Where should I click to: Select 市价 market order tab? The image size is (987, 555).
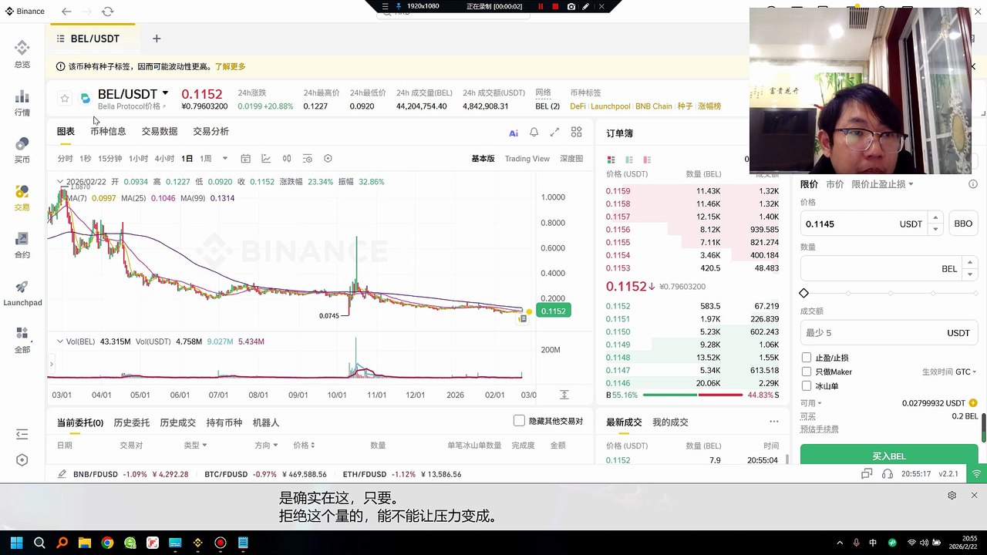834,184
